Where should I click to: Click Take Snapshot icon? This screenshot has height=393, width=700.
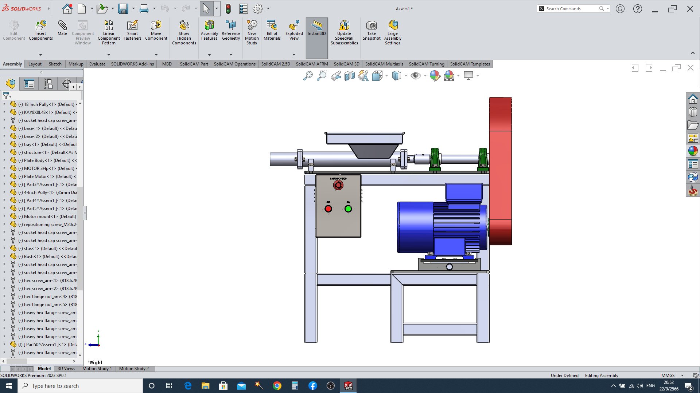point(372,30)
